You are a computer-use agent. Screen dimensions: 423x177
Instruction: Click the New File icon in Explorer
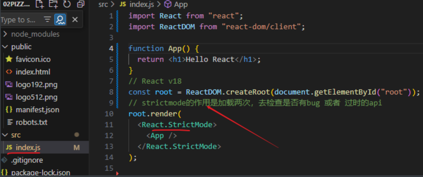(40, 4)
